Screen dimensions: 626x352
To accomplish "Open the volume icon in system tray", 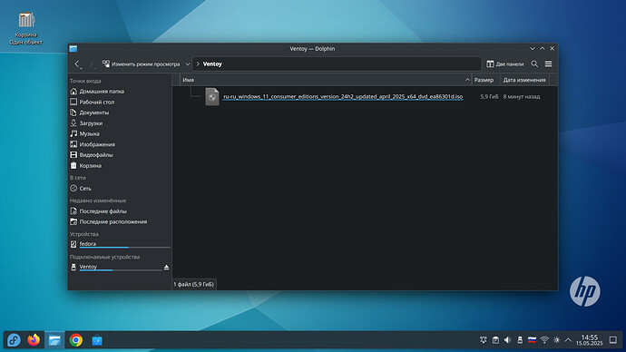I will 507,340.
